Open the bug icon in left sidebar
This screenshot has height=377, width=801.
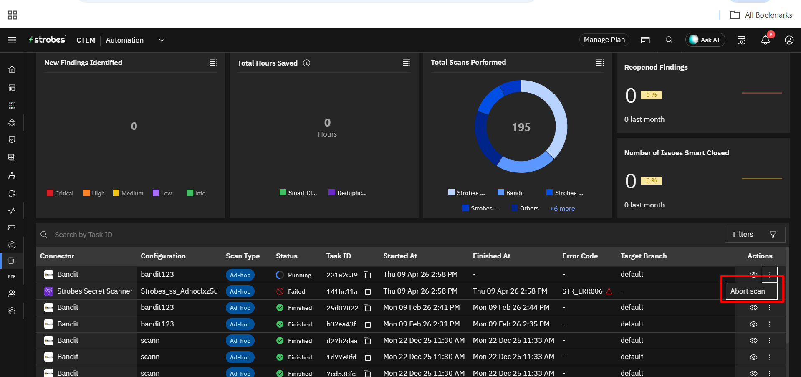[12, 122]
